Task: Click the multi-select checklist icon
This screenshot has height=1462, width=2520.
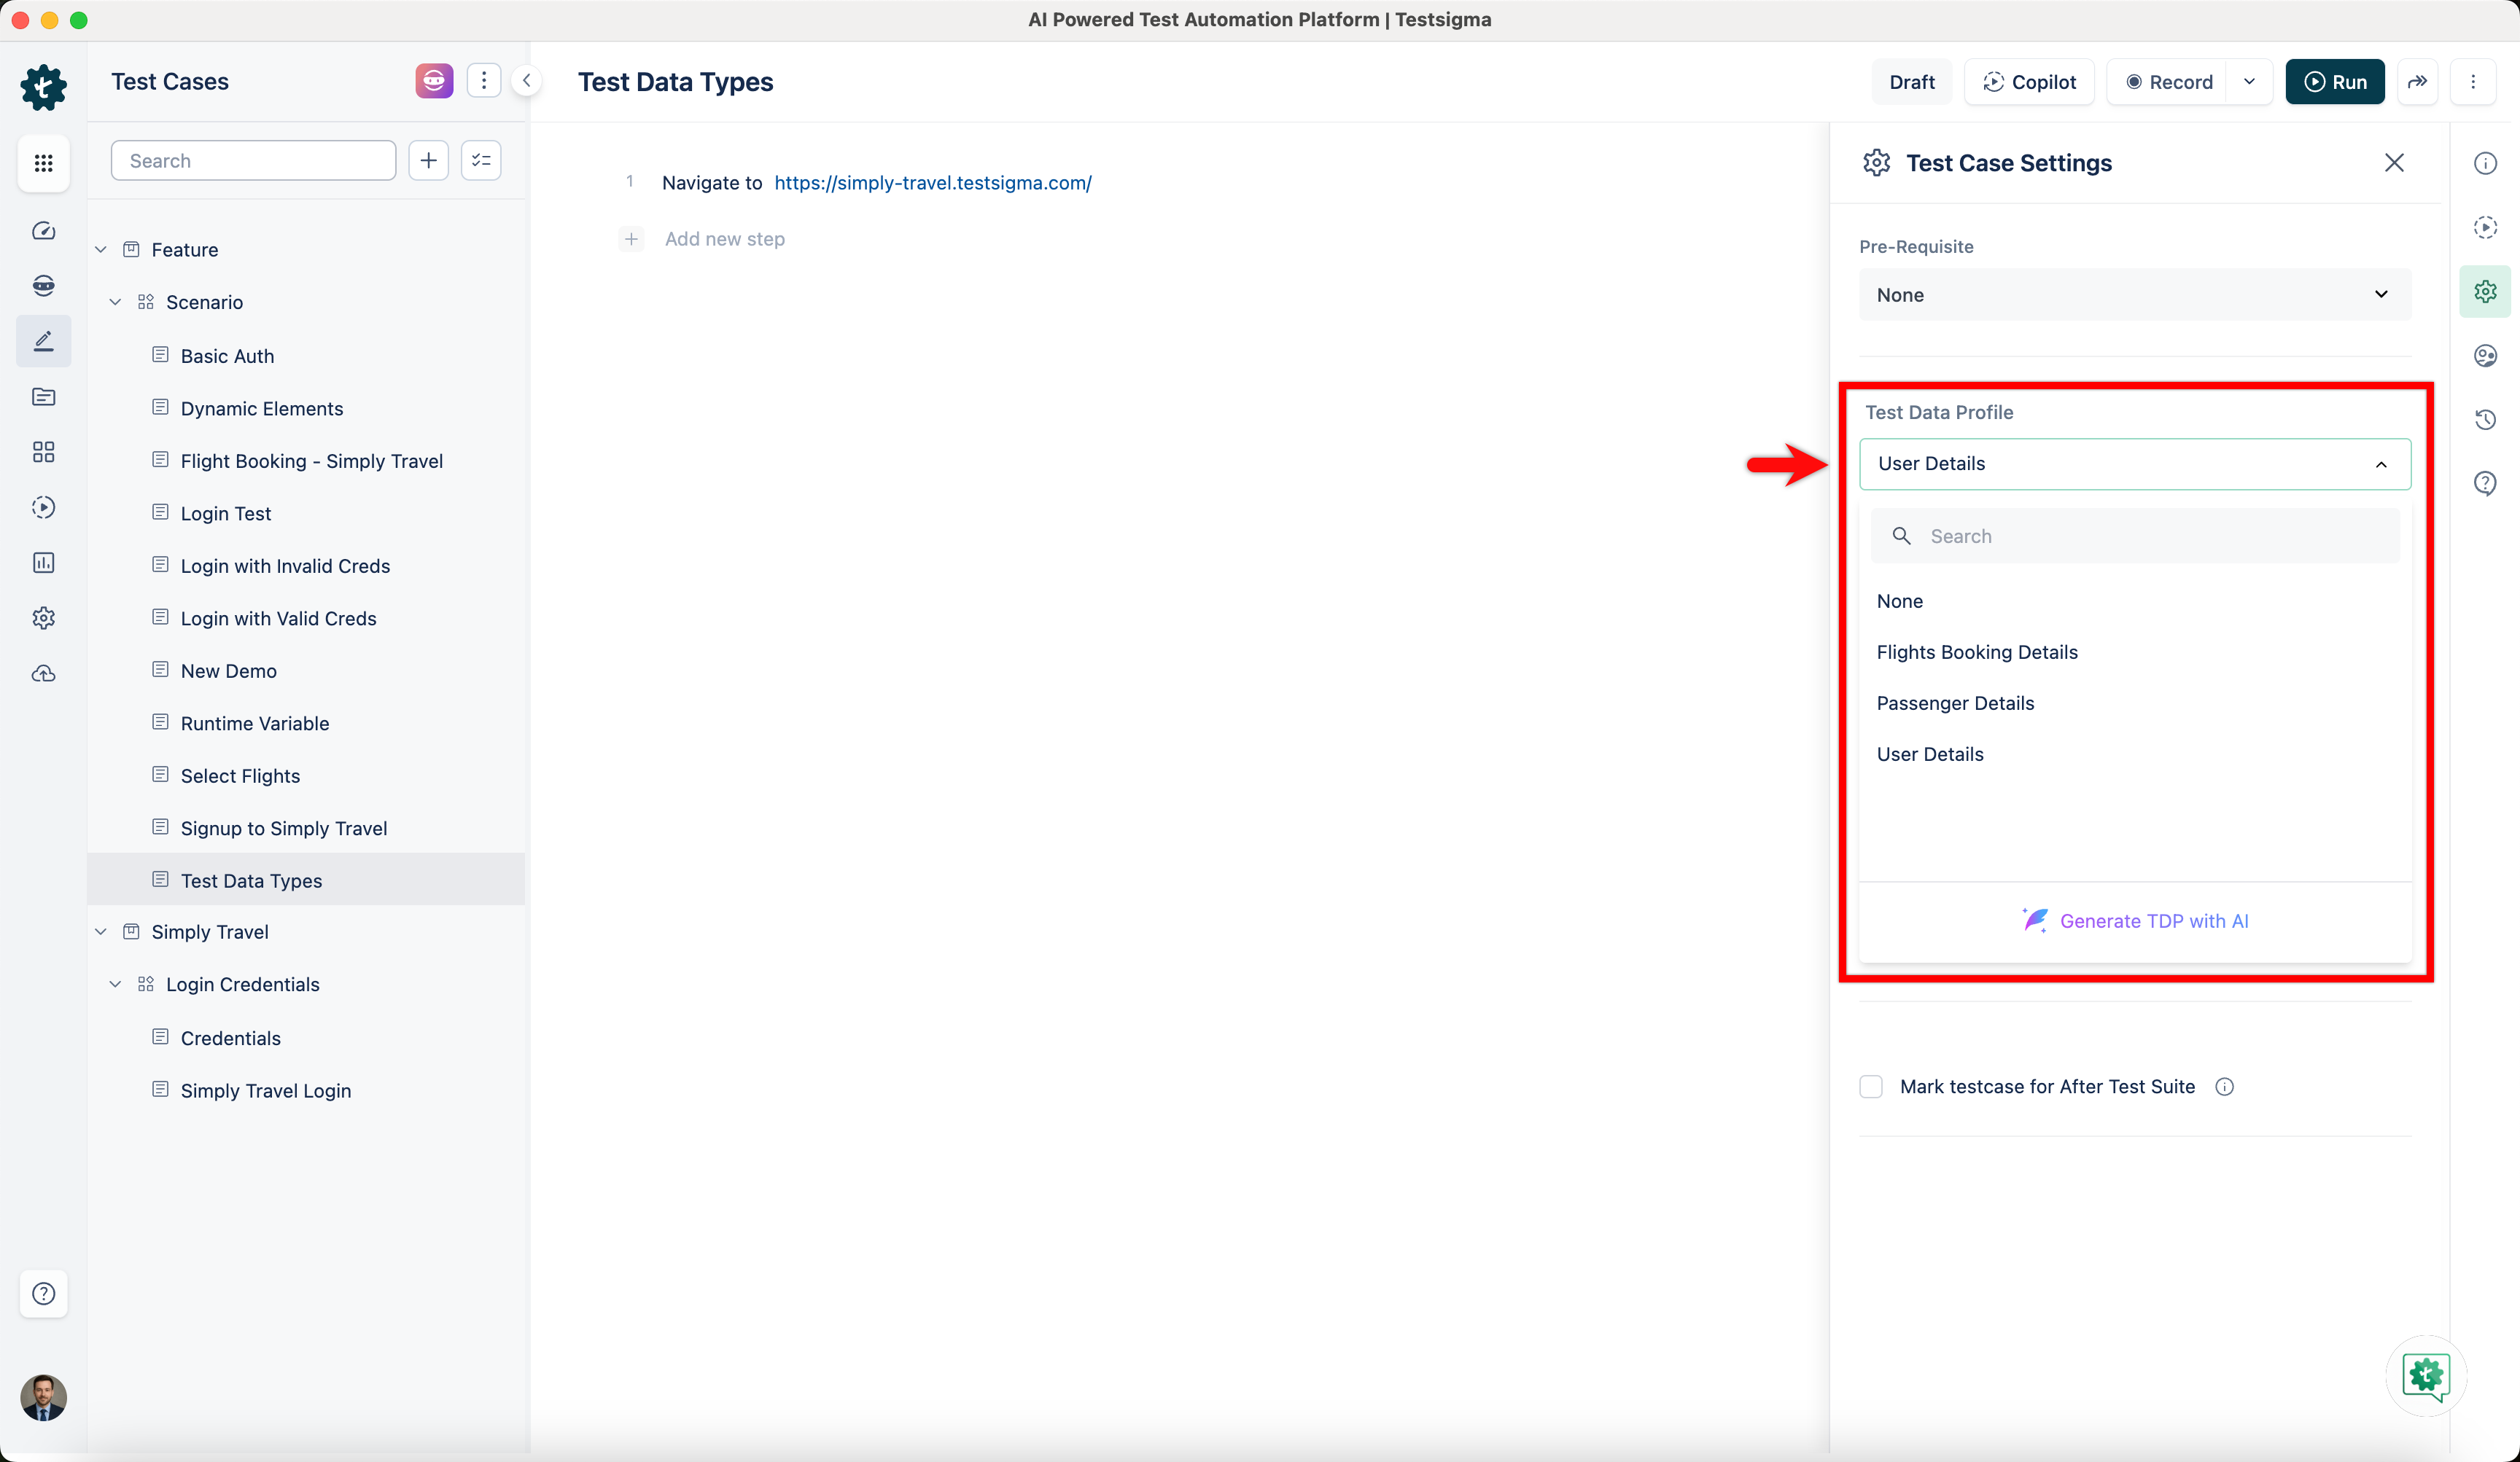Action: point(481,160)
